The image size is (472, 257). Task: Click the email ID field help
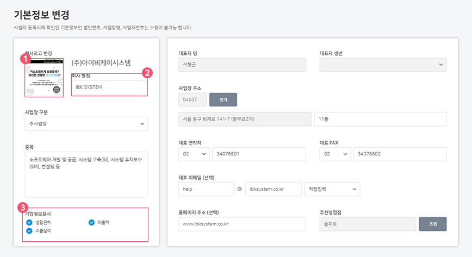206,189
